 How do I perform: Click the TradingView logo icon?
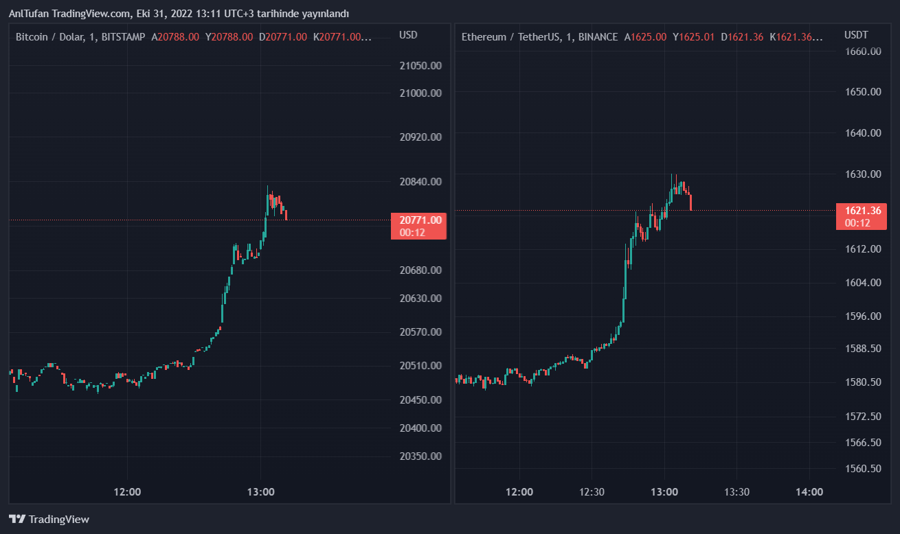[x=17, y=520]
